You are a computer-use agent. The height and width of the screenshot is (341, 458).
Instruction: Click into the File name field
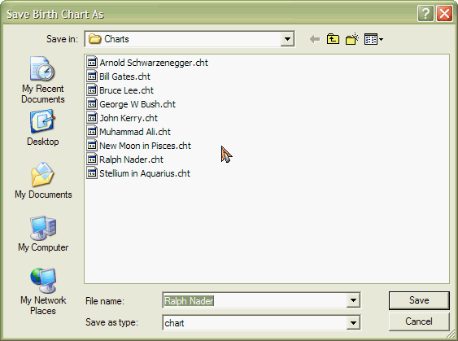pyautogui.click(x=255, y=300)
